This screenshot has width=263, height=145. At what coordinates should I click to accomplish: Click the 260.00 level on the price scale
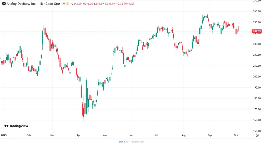pos(257,11)
